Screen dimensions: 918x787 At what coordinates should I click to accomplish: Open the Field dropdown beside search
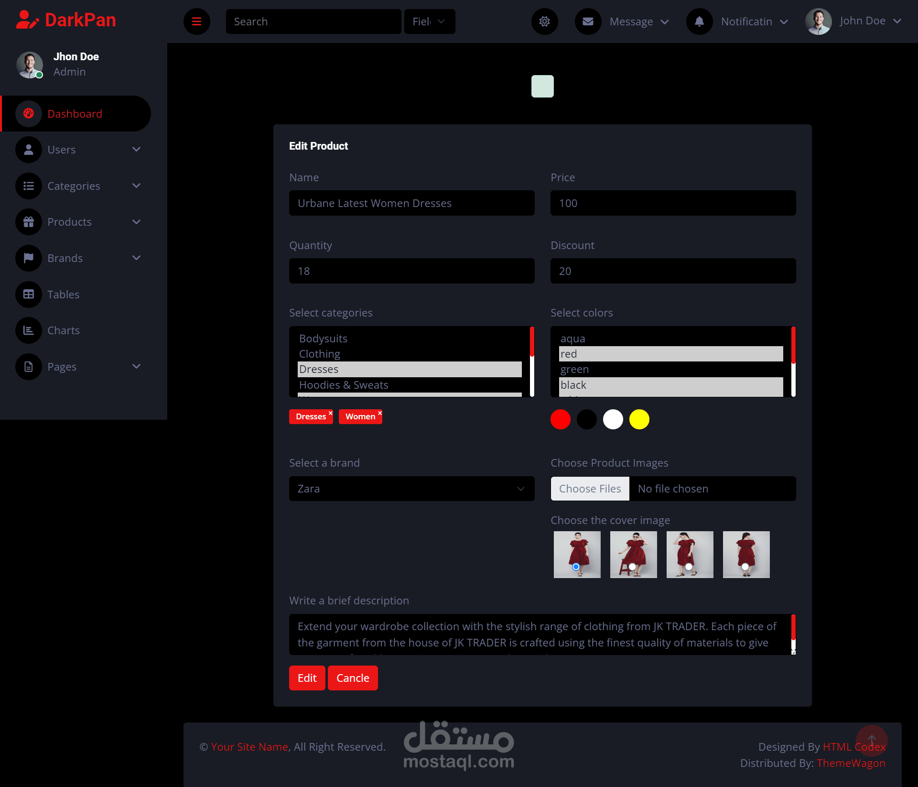(429, 22)
